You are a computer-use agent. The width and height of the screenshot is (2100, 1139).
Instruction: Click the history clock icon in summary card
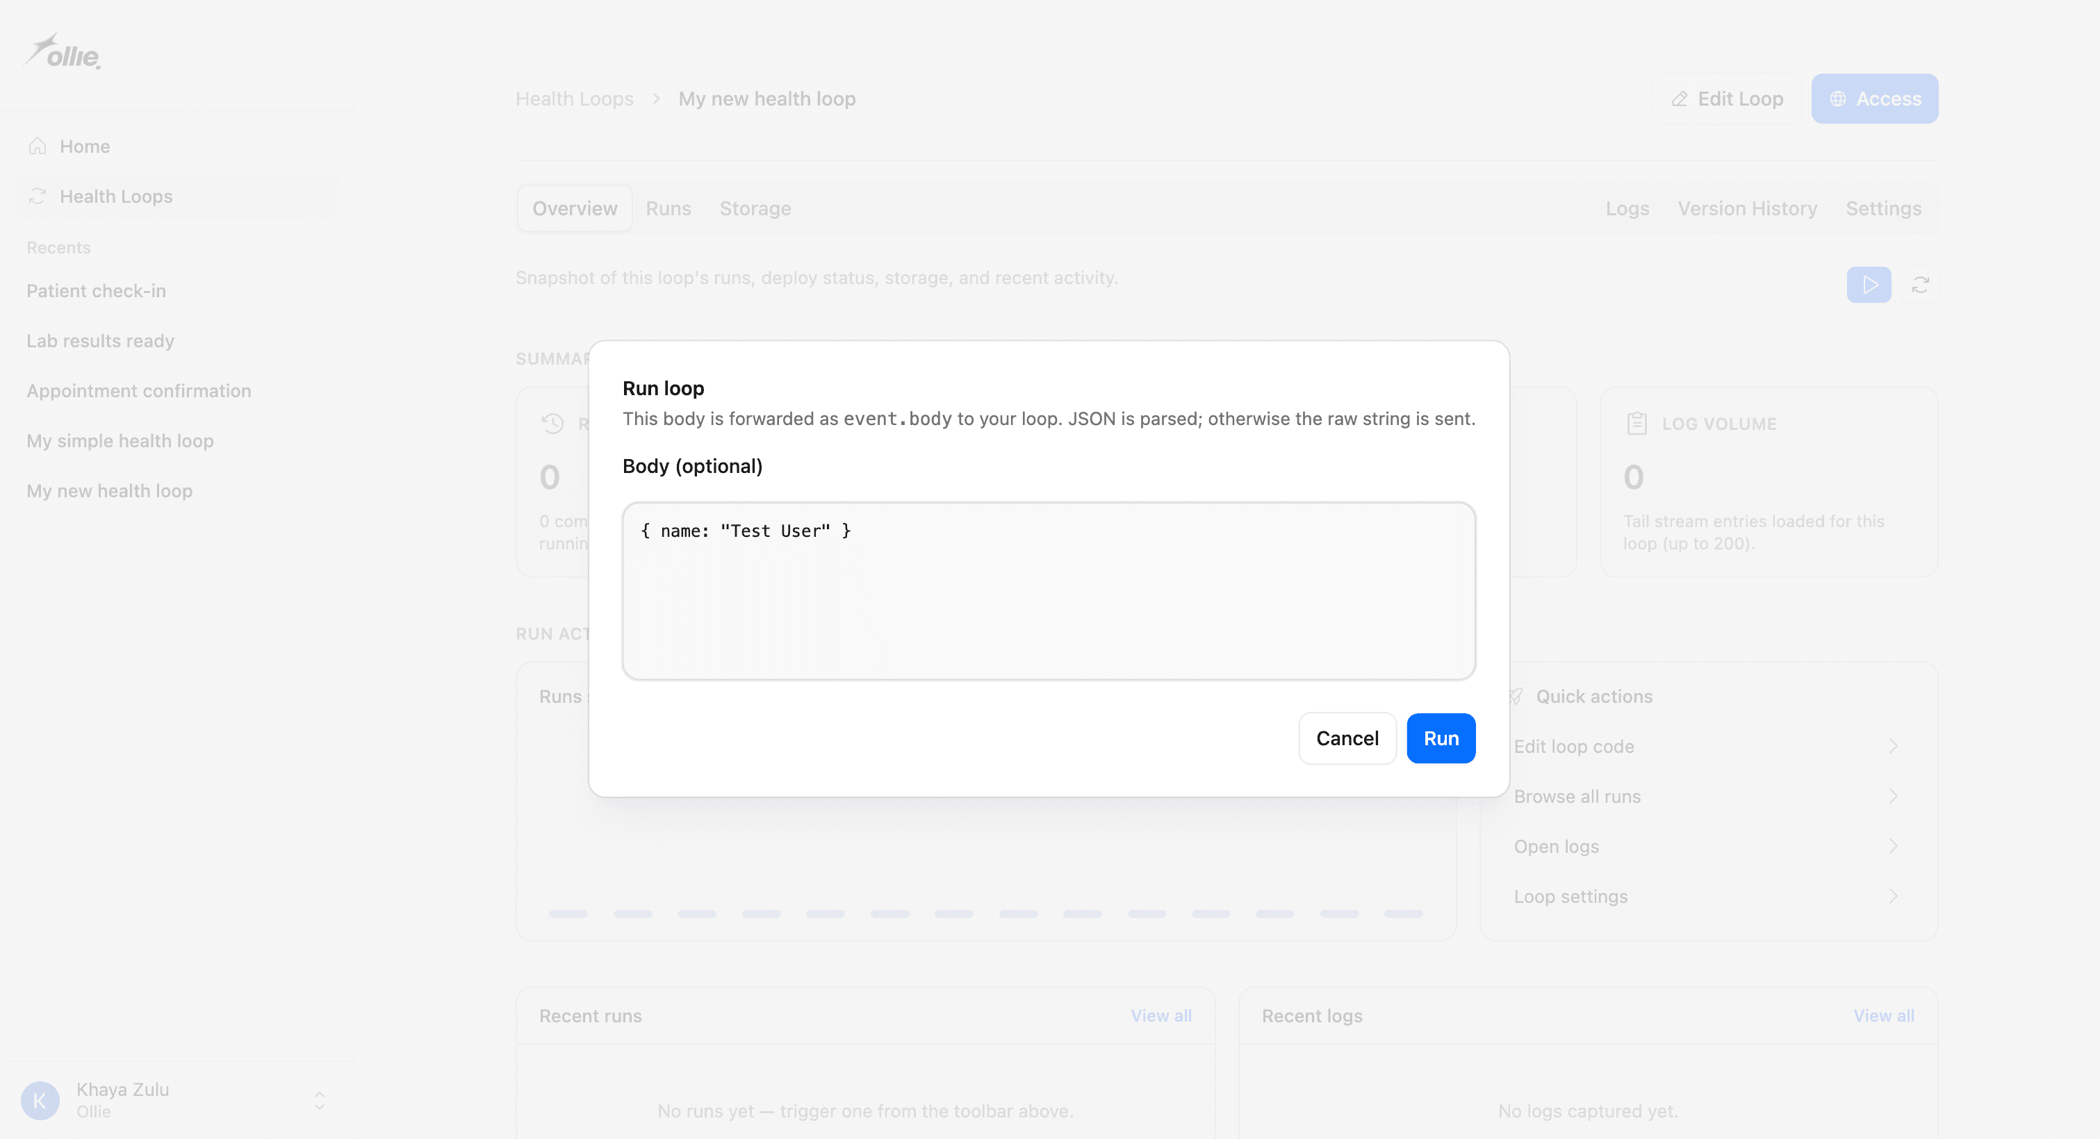552,424
